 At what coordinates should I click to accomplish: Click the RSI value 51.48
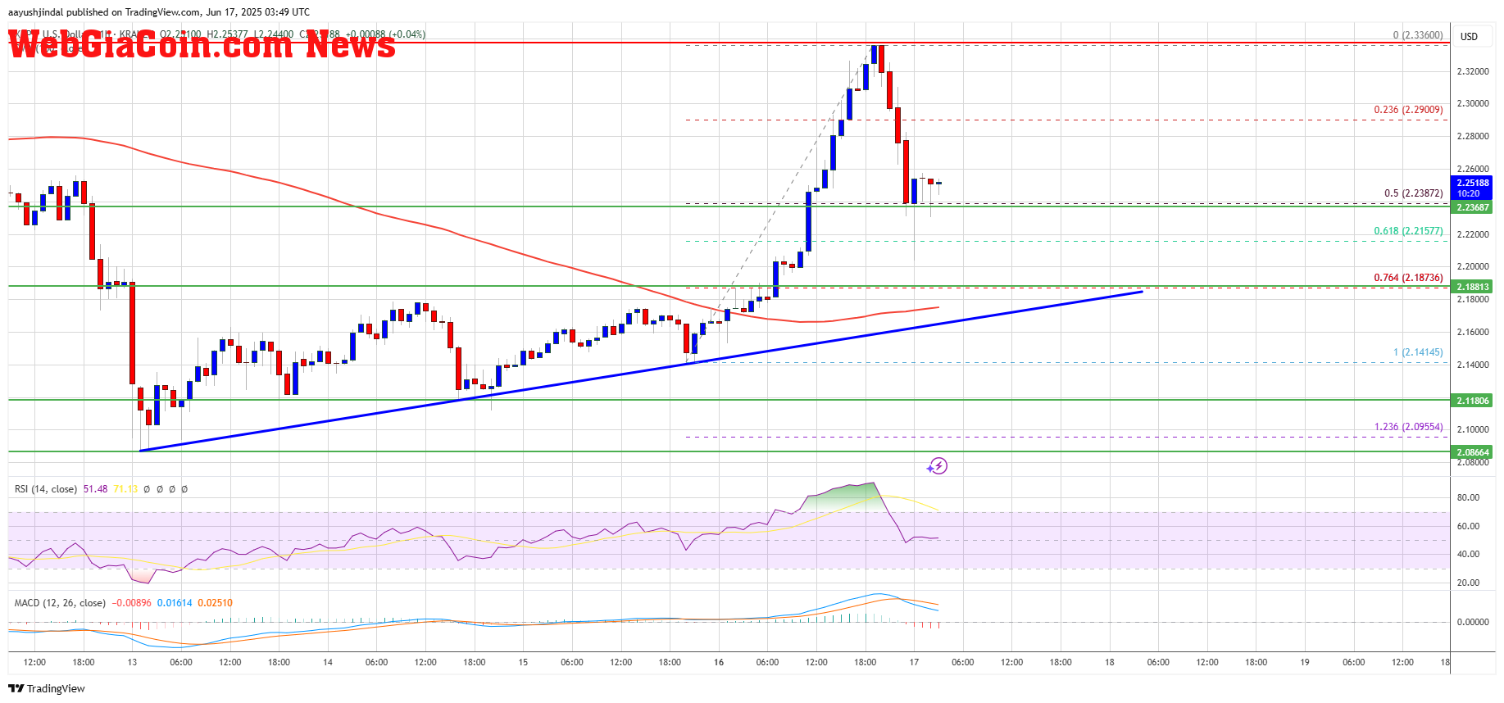[95, 489]
